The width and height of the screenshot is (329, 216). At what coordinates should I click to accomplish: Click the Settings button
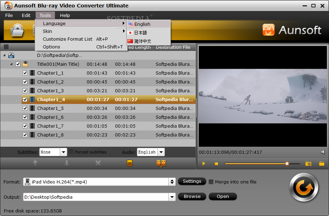(x=192, y=181)
